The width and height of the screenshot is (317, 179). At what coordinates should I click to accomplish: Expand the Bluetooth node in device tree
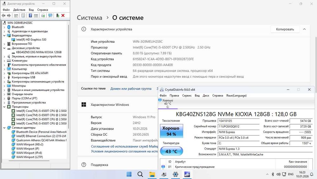pos(4,27)
